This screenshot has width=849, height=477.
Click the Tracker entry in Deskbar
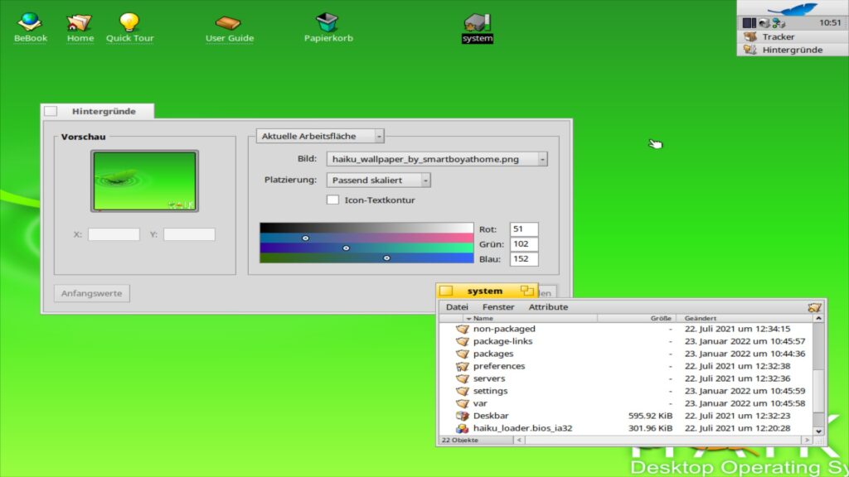[792, 36]
